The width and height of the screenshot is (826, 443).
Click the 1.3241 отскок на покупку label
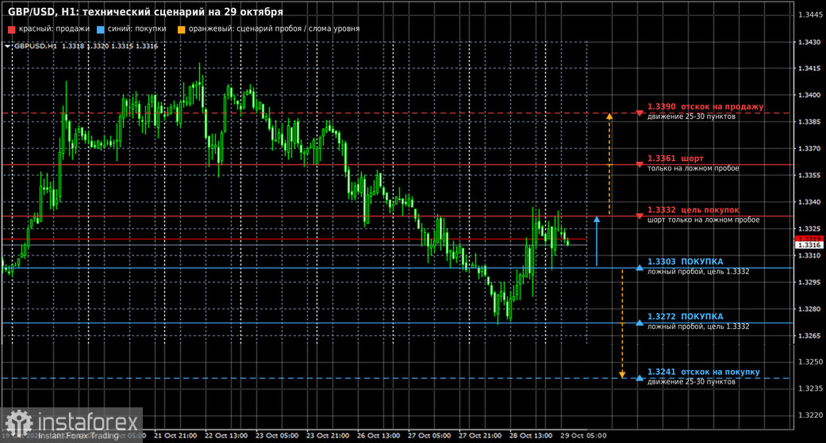point(703,372)
